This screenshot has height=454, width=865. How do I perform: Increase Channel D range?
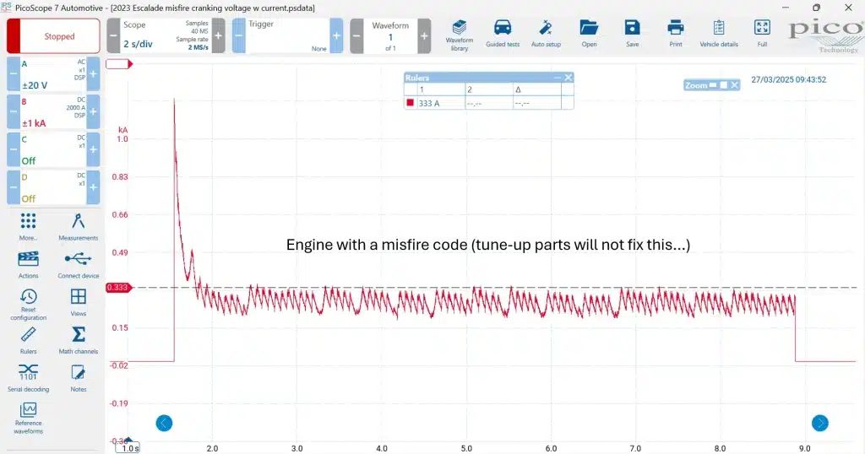pos(93,187)
